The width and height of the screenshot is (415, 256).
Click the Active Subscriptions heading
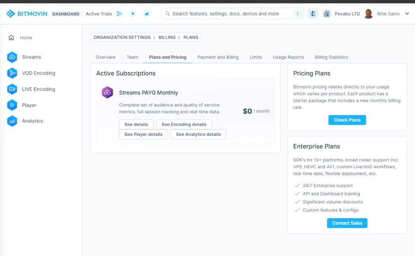pos(126,73)
